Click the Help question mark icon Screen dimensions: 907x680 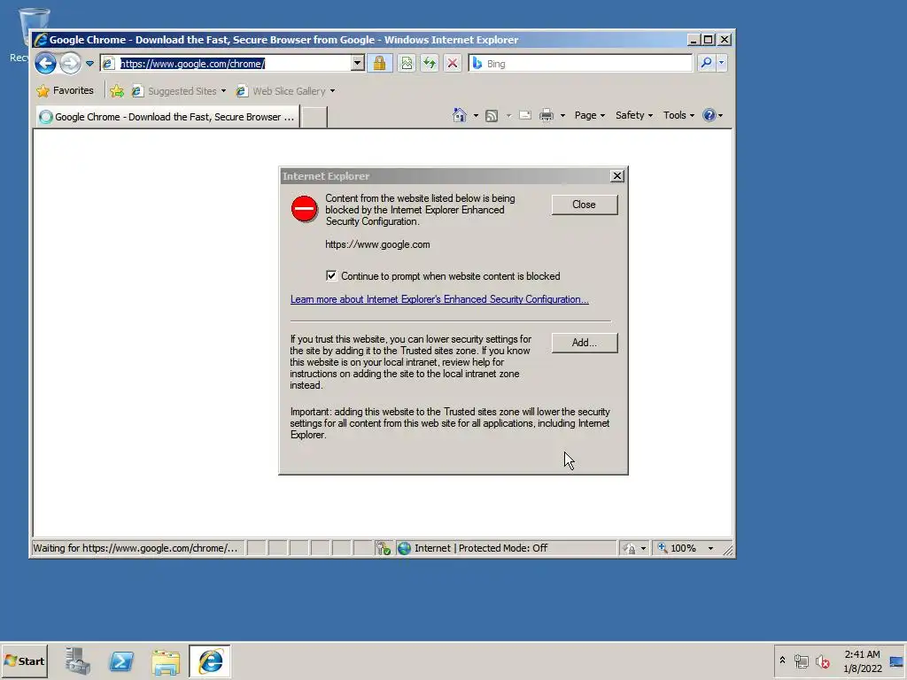709,115
